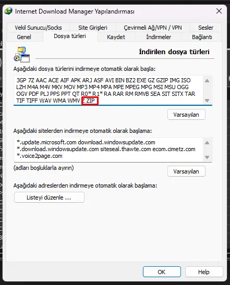The width and height of the screenshot is (230, 285).
Task: Click scroll down arrow in file types list
Action: coord(207,101)
